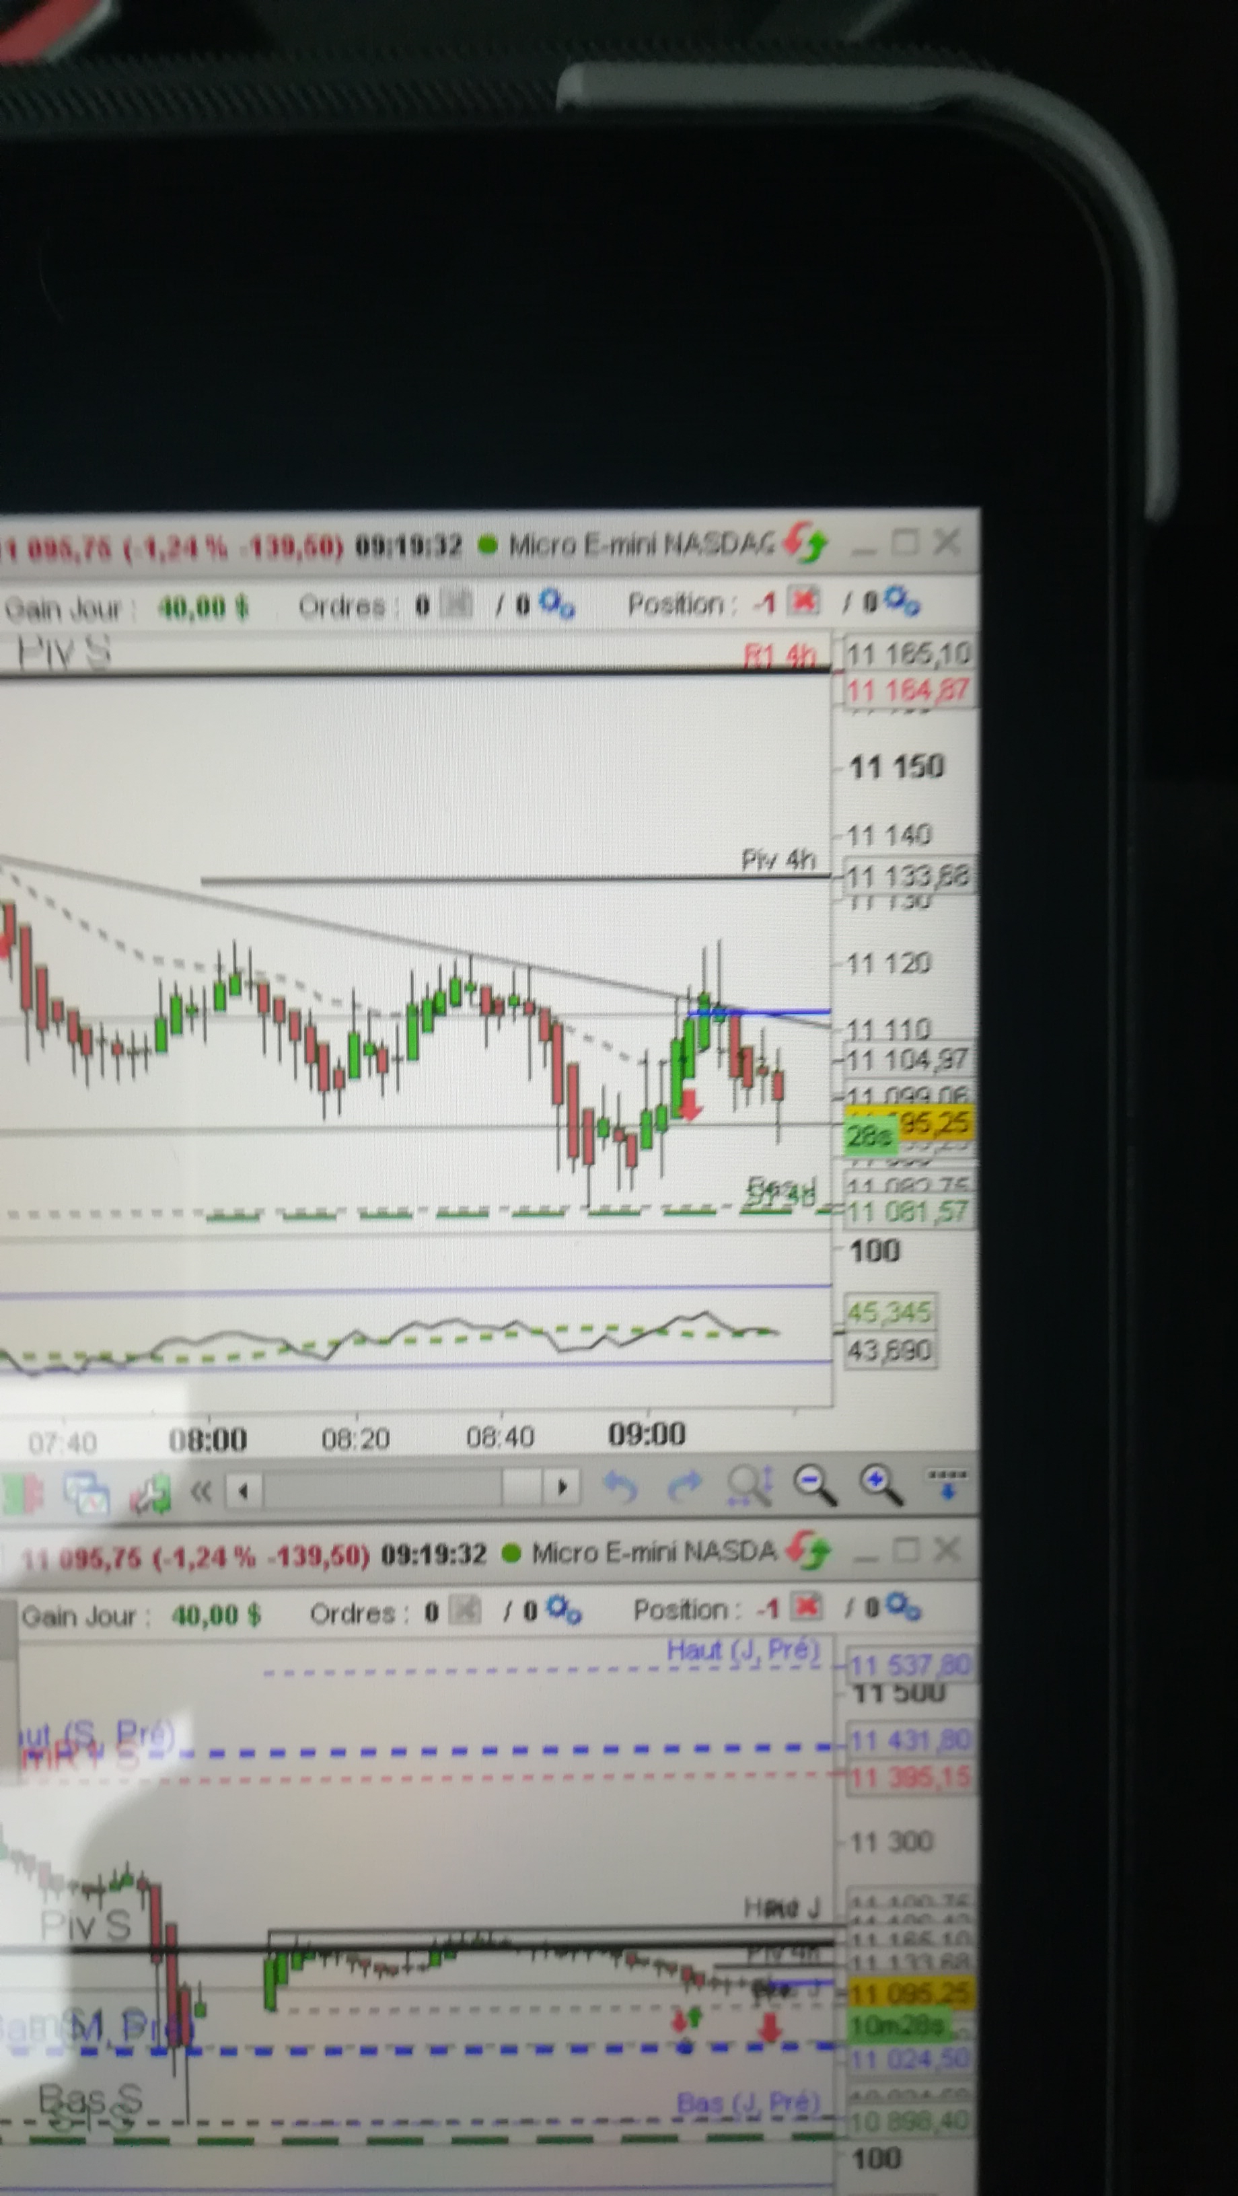The height and width of the screenshot is (2196, 1238).
Task: Click the scroll left arrow of chart scrollbar
Action: point(244,1491)
